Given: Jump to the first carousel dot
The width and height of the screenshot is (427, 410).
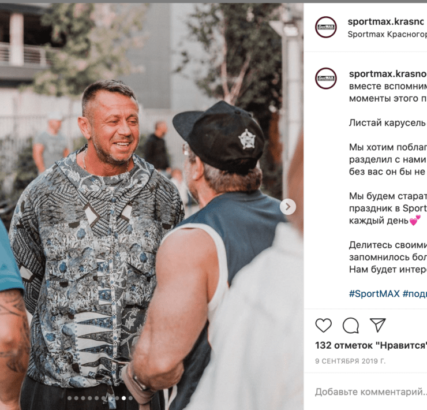Looking at the screenshot, I should point(69,398).
